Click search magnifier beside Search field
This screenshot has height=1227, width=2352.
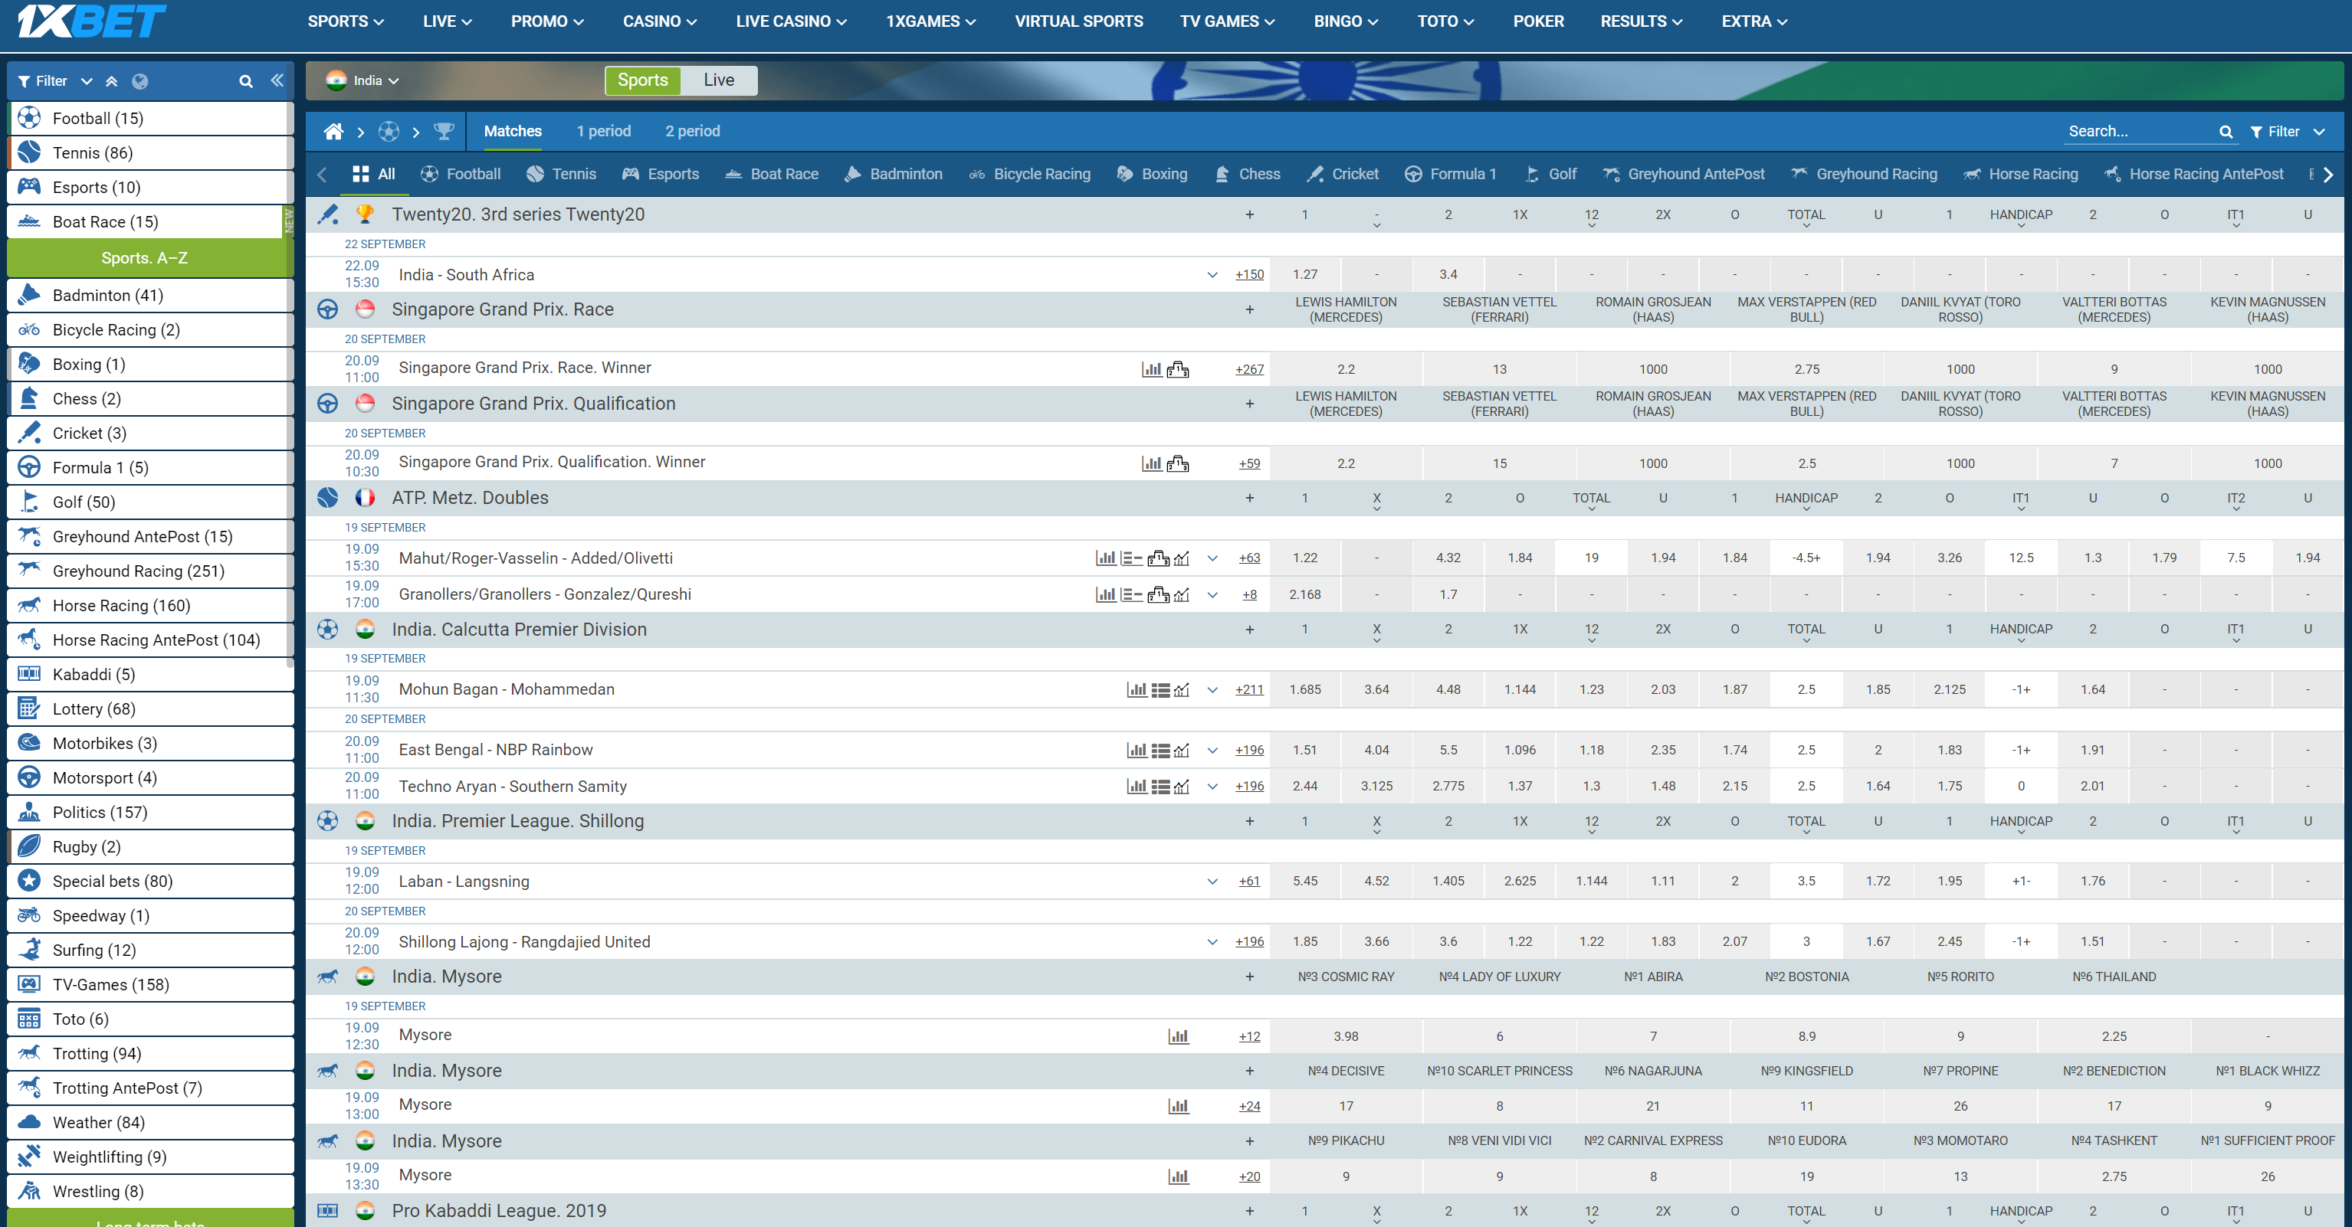click(x=2225, y=132)
